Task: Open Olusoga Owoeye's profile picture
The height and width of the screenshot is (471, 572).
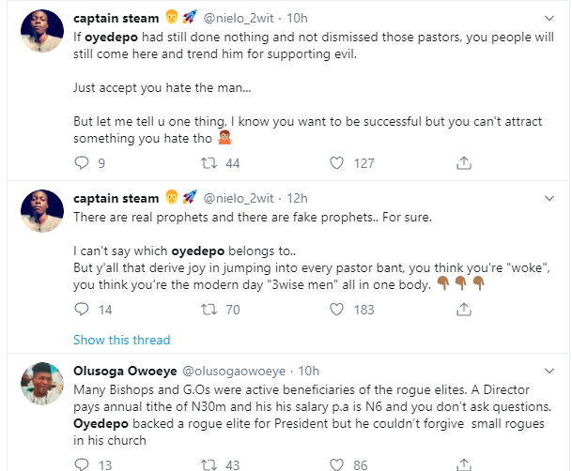Action: 44,385
